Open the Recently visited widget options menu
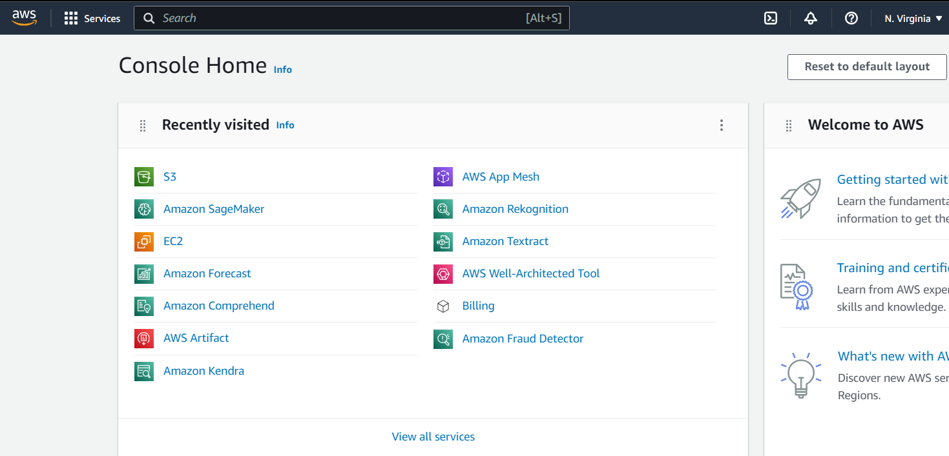 (722, 125)
